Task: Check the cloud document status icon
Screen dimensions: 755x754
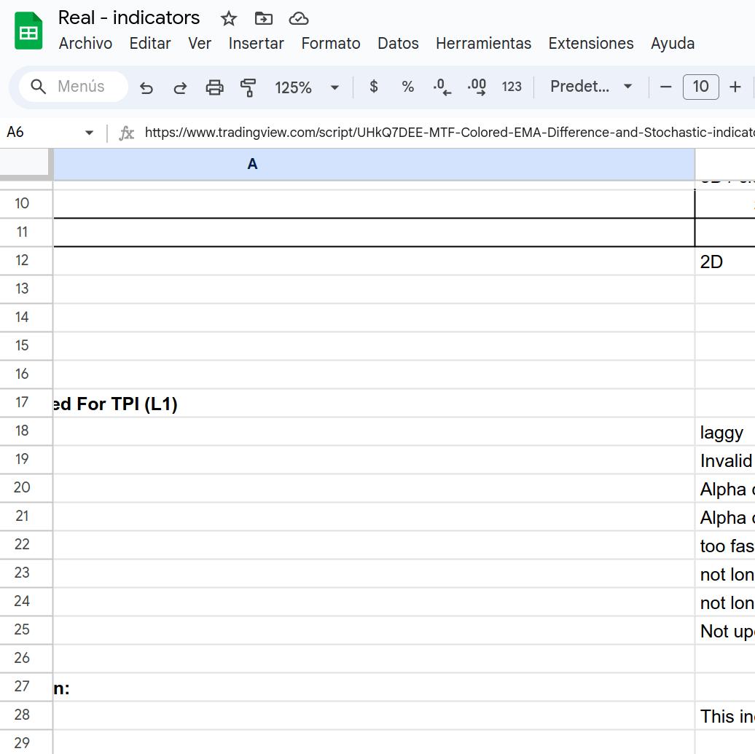Action: (x=298, y=19)
